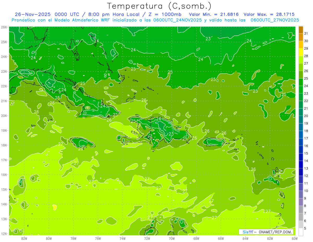Image resolution: width=313 pixels, height=242 pixels.
Task: Click the 13N latitude axis label
Action: tap(4, 219)
